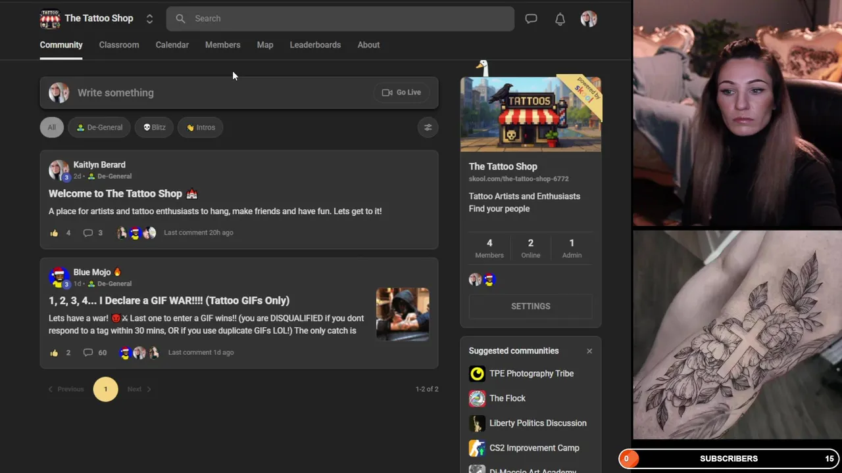842x473 pixels.
Task: View commenter avatars on GIF WAR post
Action: point(139,353)
